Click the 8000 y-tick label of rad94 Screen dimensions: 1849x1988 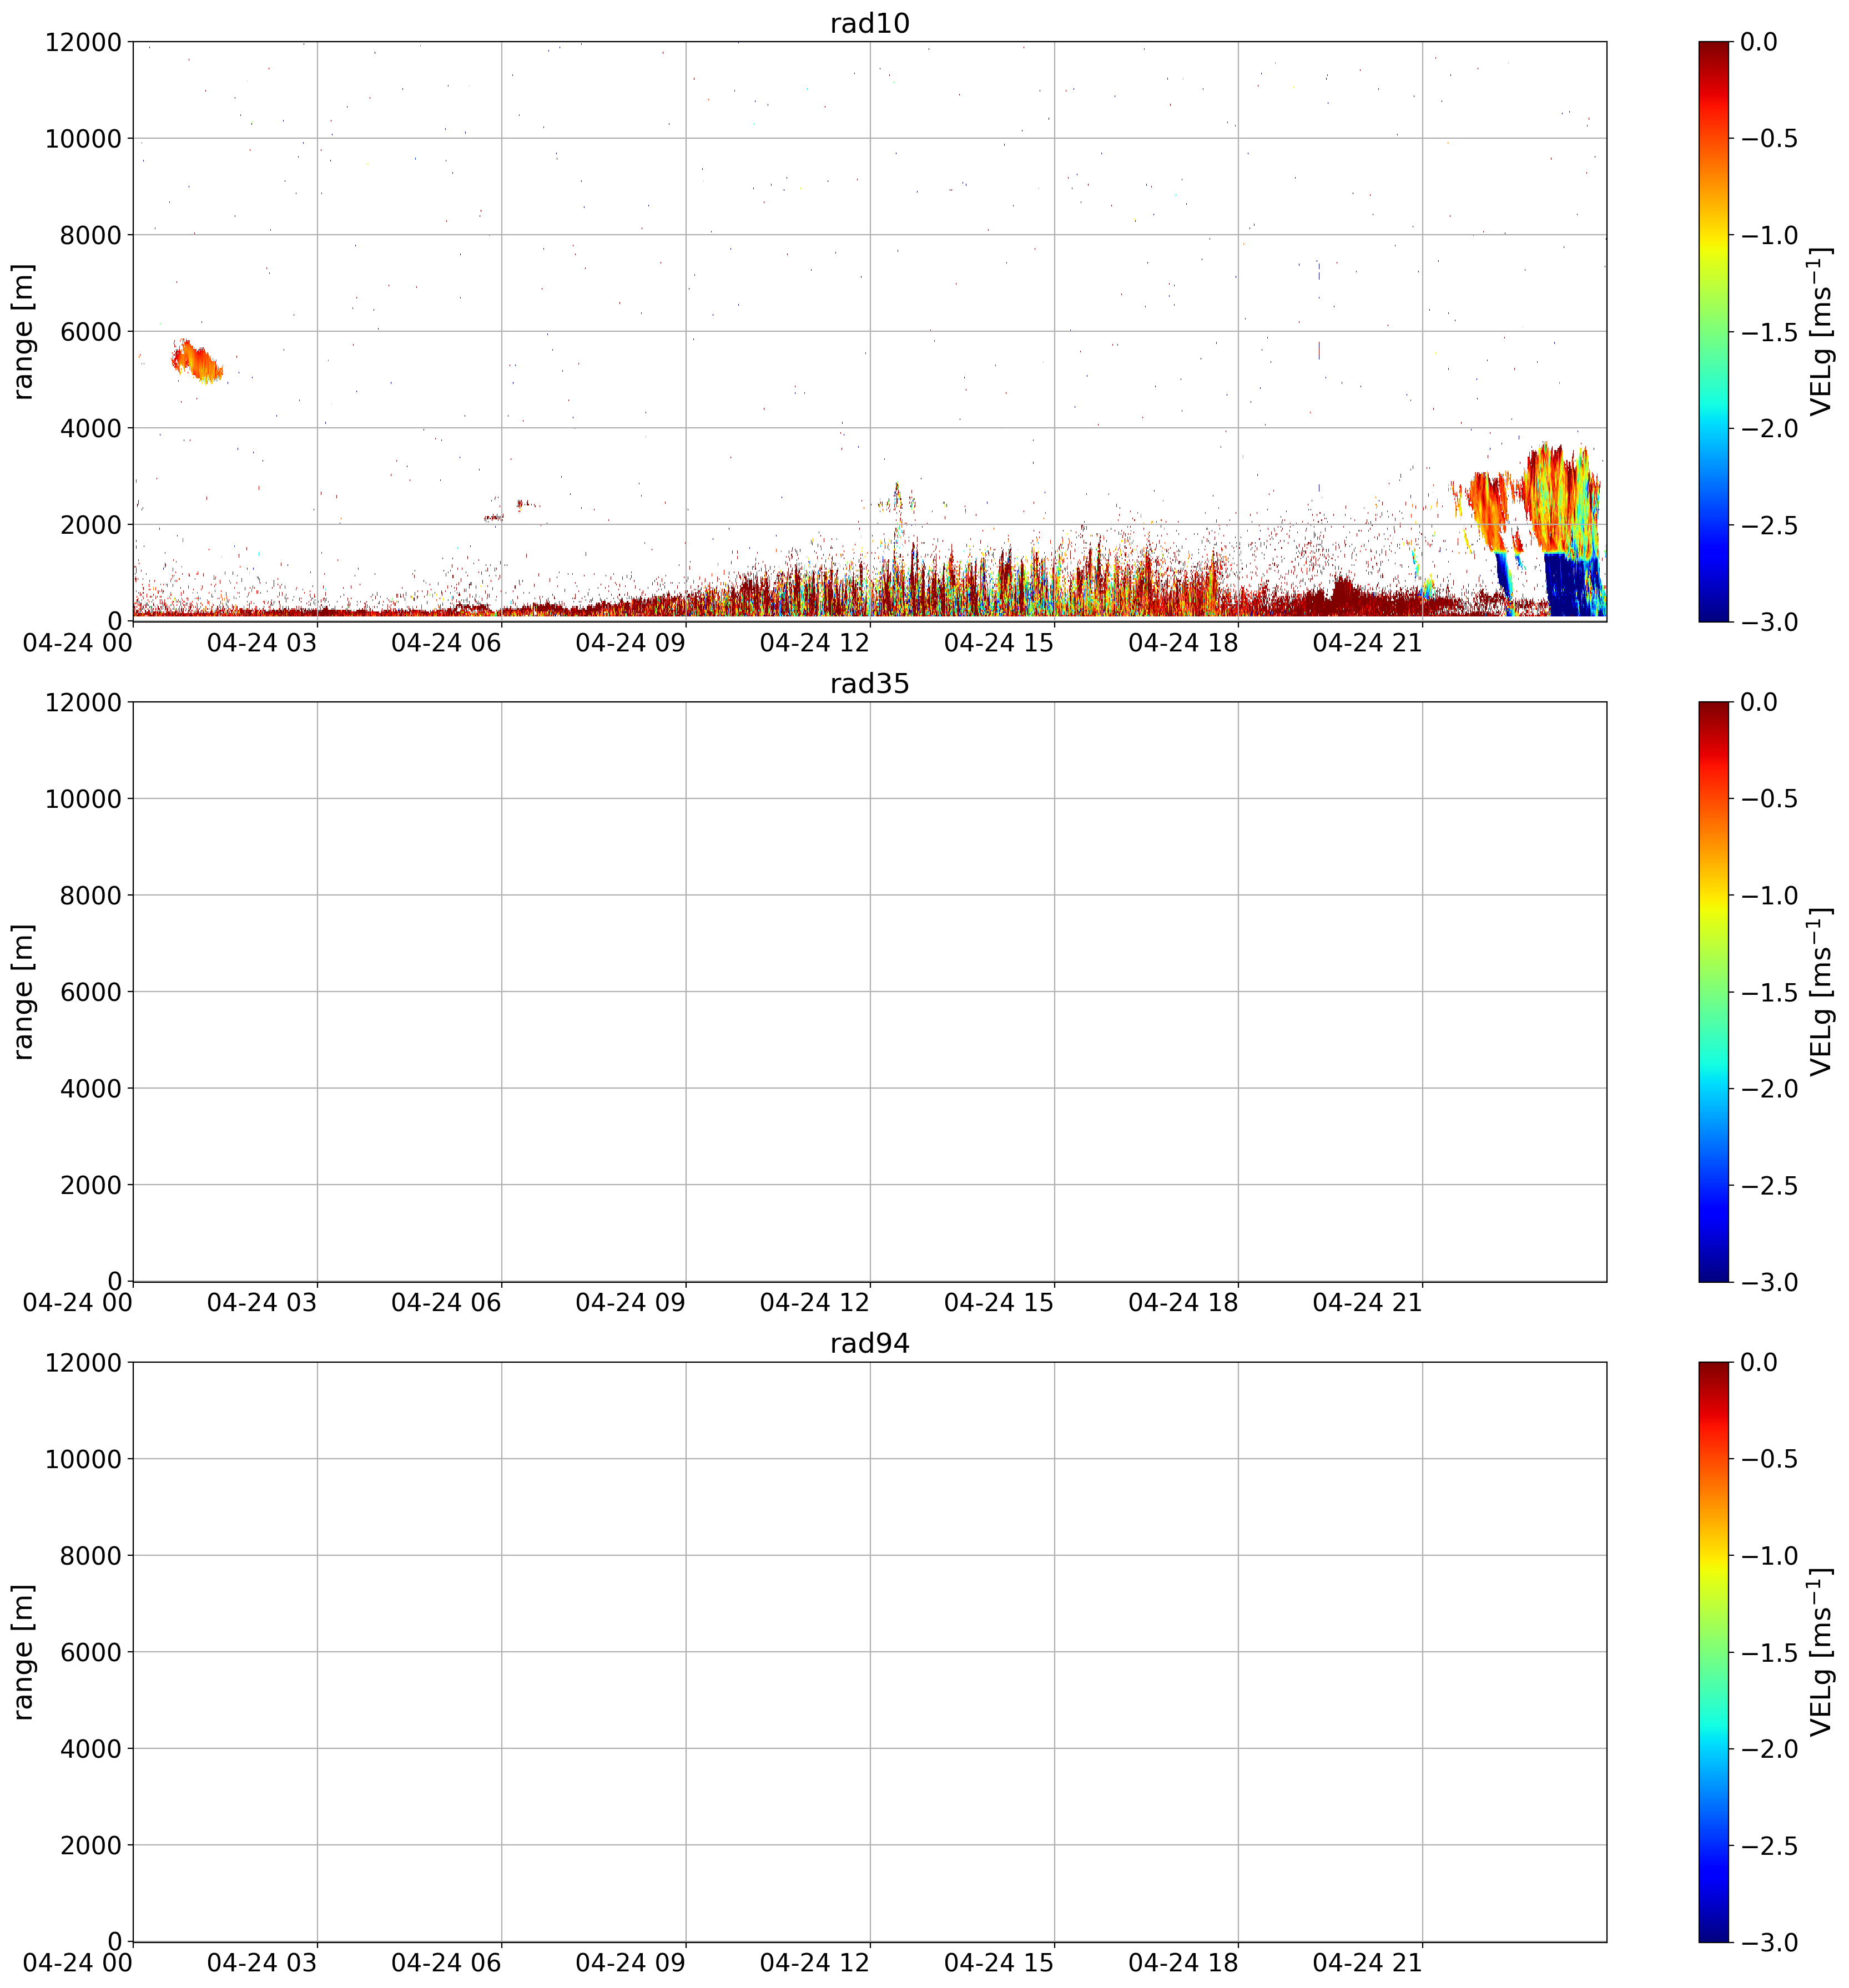point(90,1556)
